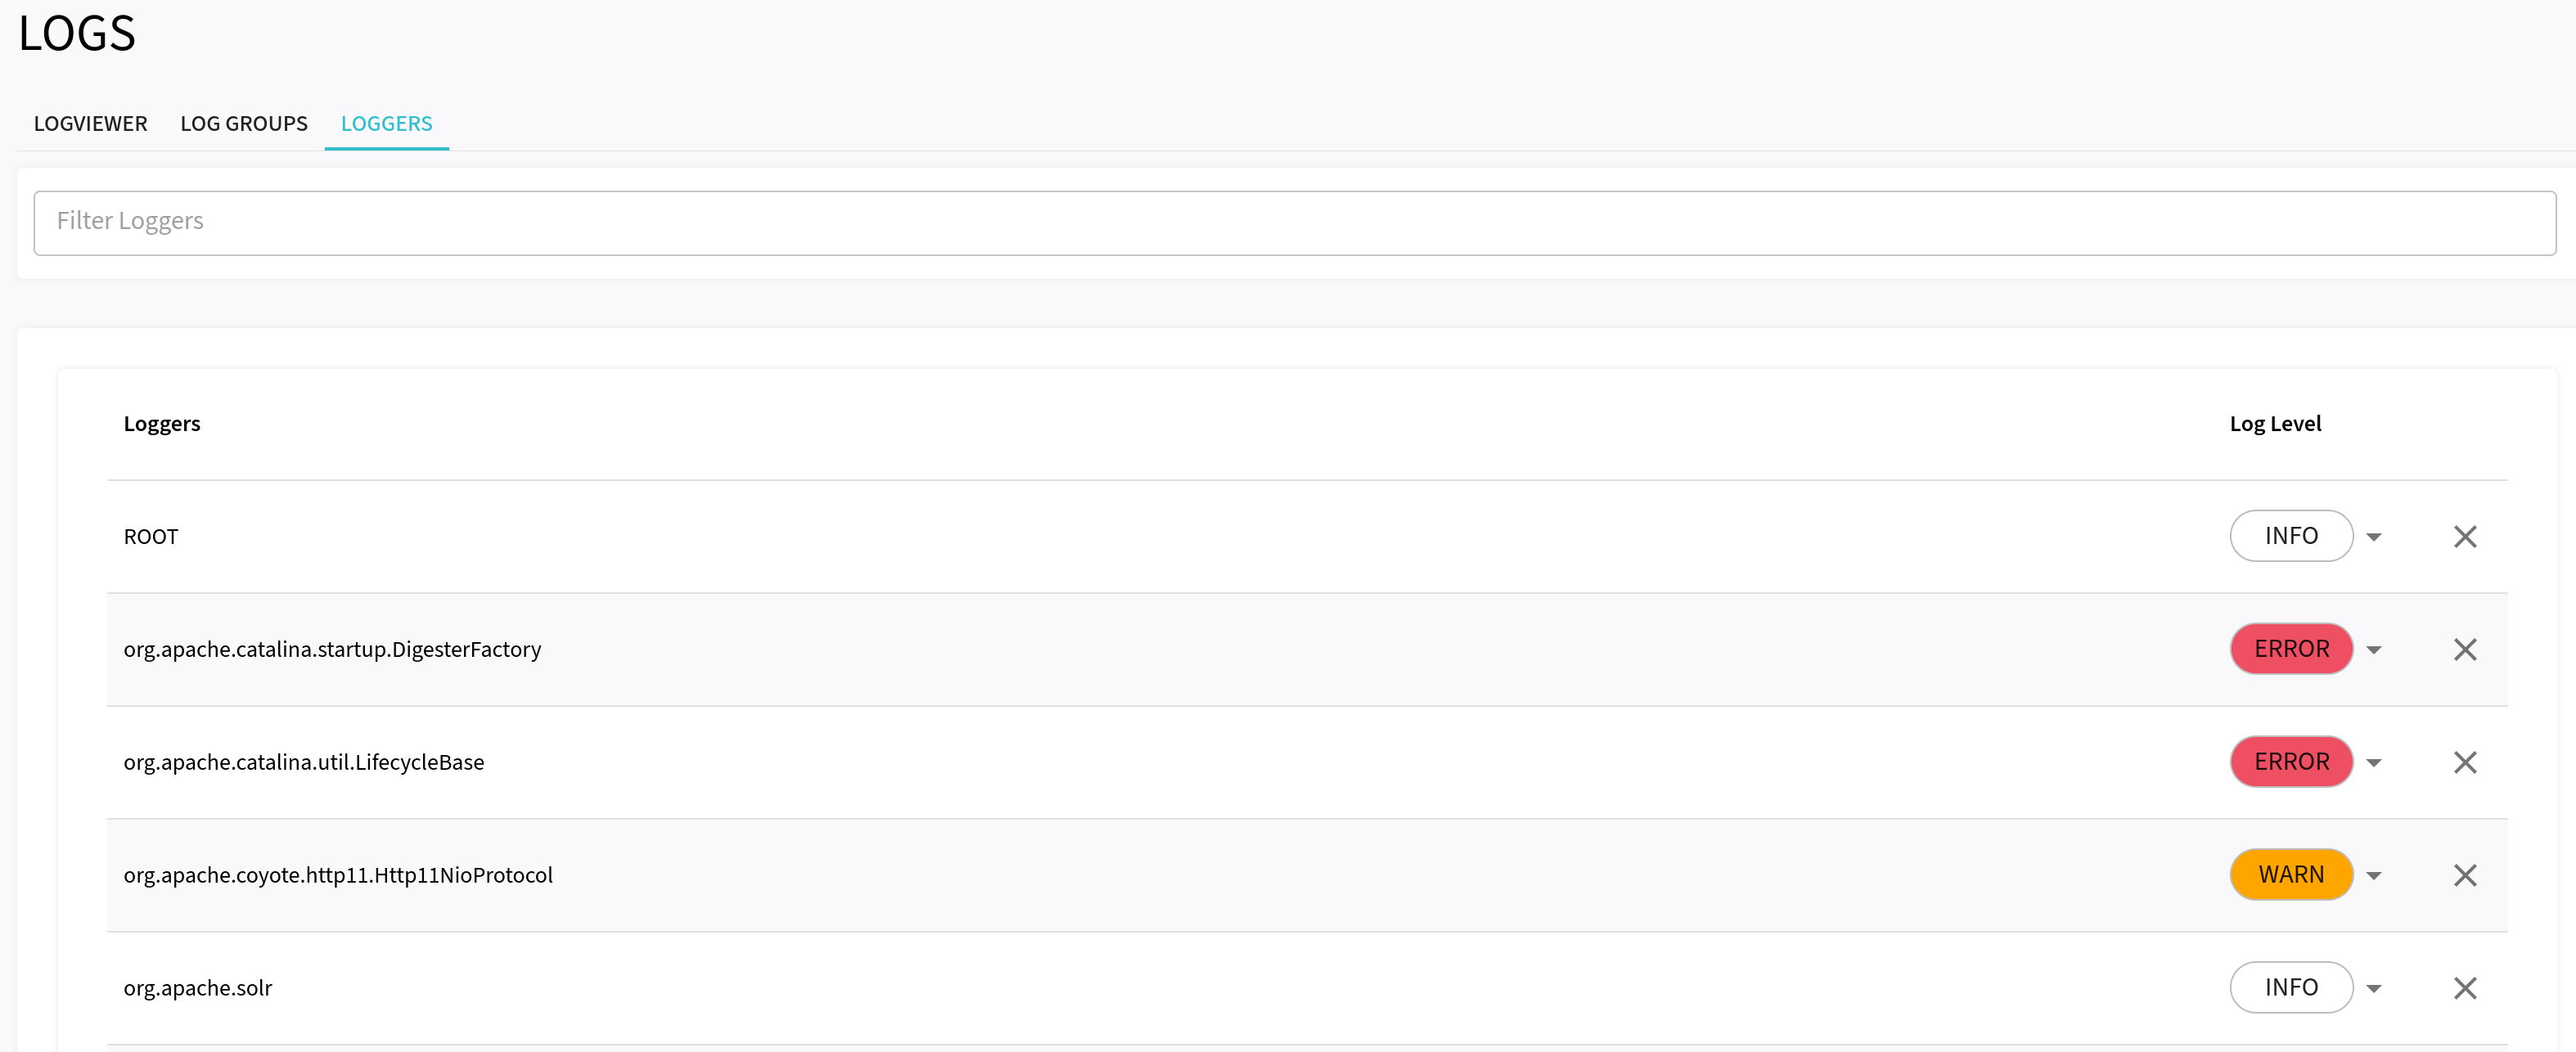Click the LifecycleBase ERROR level badge
The height and width of the screenshot is (1052, 2576).
(2291, 762)
